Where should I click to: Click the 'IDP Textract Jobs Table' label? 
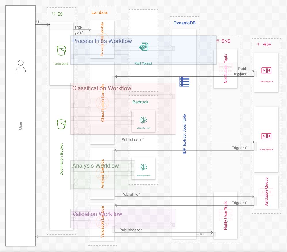(184, 134)
